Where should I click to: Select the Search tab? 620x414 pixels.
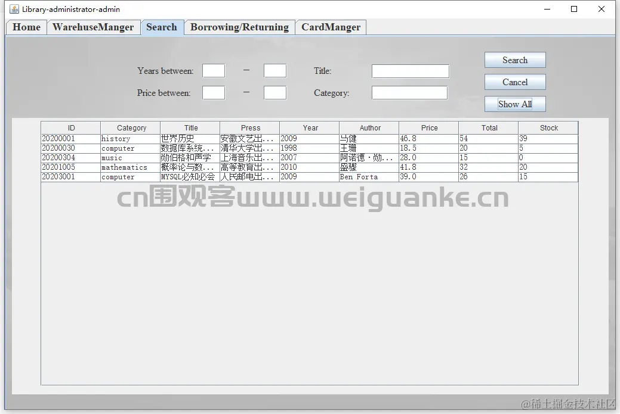click(x=162, y=27)
